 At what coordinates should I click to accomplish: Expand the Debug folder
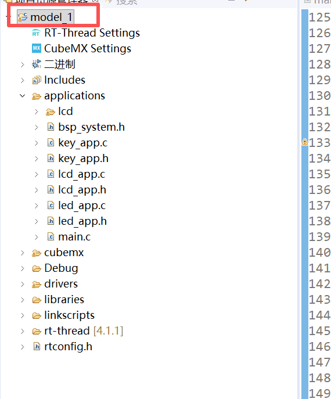click(23, 268)
